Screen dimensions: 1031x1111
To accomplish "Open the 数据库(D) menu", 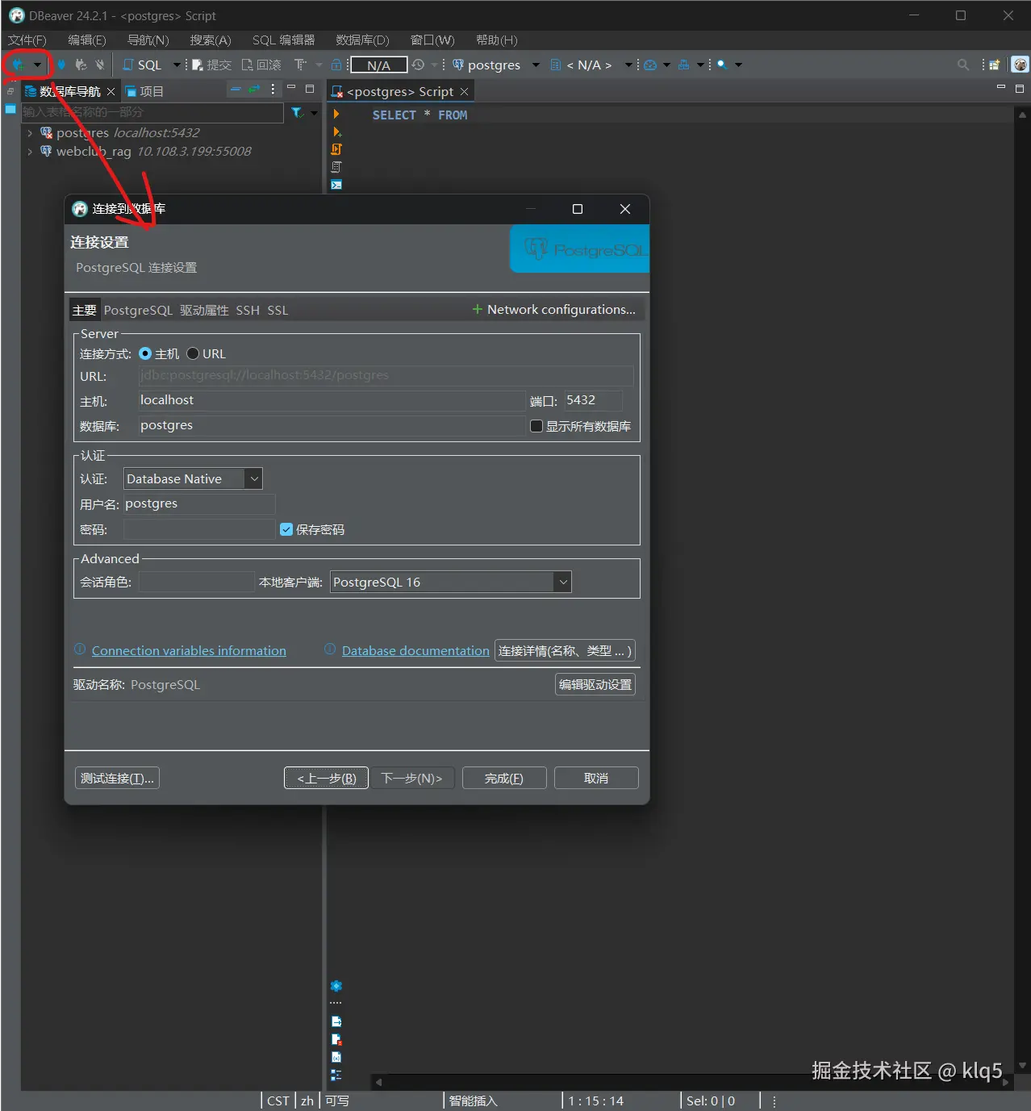I will click(x=362, y=40).
